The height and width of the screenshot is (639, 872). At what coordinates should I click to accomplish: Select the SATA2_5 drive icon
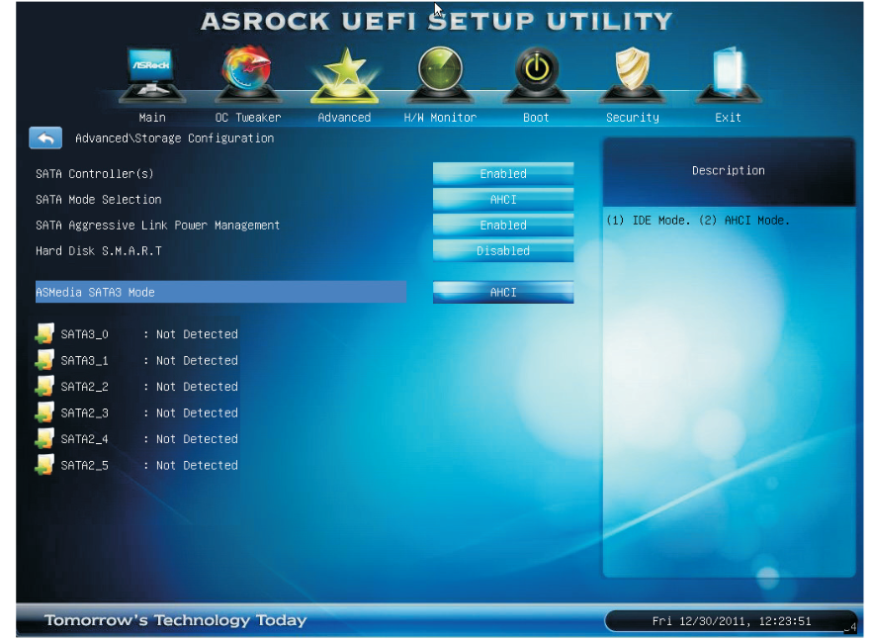44,465
